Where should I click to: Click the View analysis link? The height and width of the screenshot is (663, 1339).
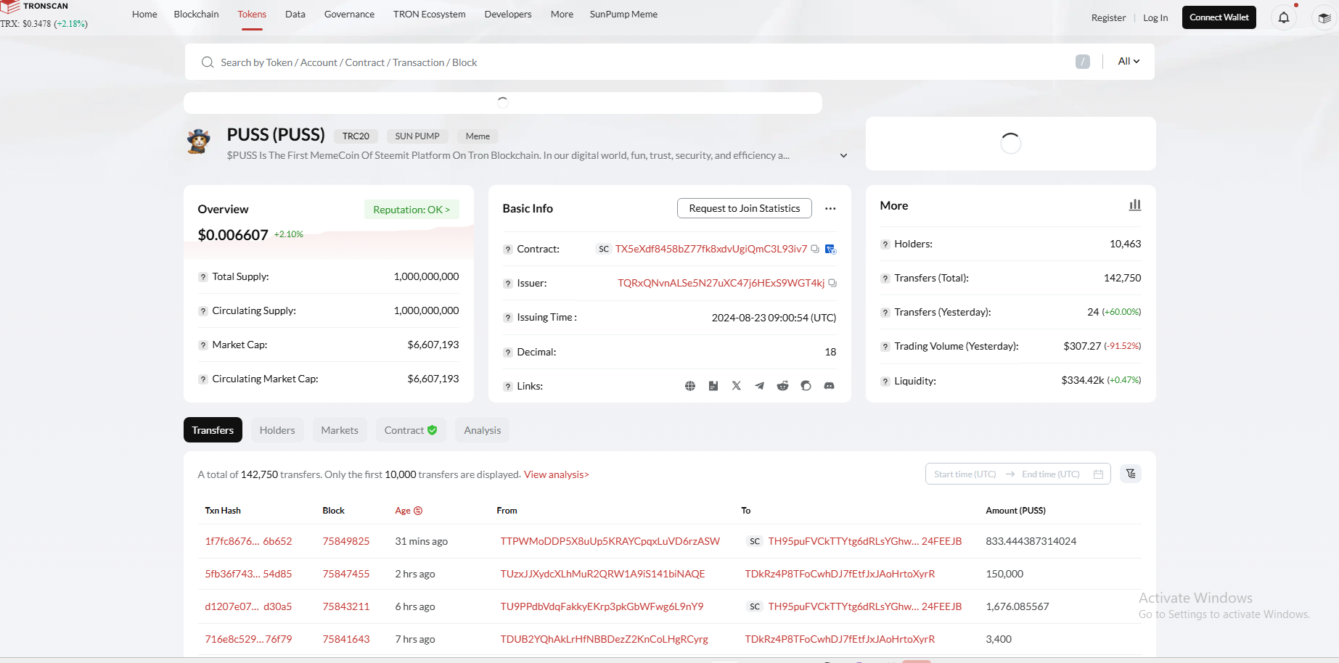(x=557, y=474)
